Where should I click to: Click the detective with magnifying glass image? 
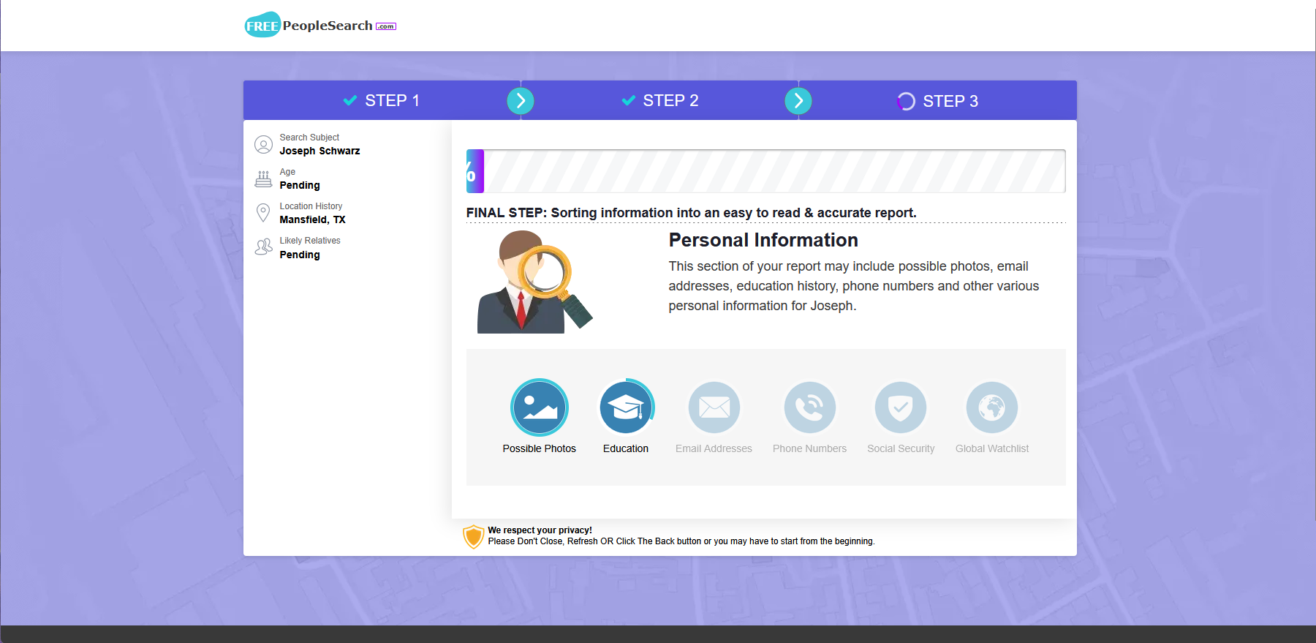[535, 282]
